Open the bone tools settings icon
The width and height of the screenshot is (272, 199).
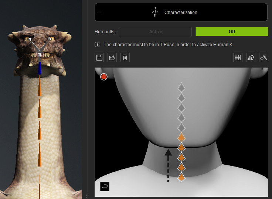click(263, 57)
